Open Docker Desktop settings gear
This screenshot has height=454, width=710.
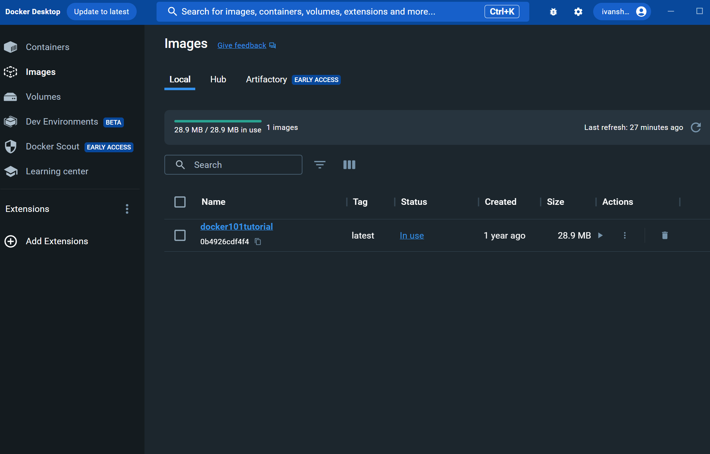coord(578,11)
